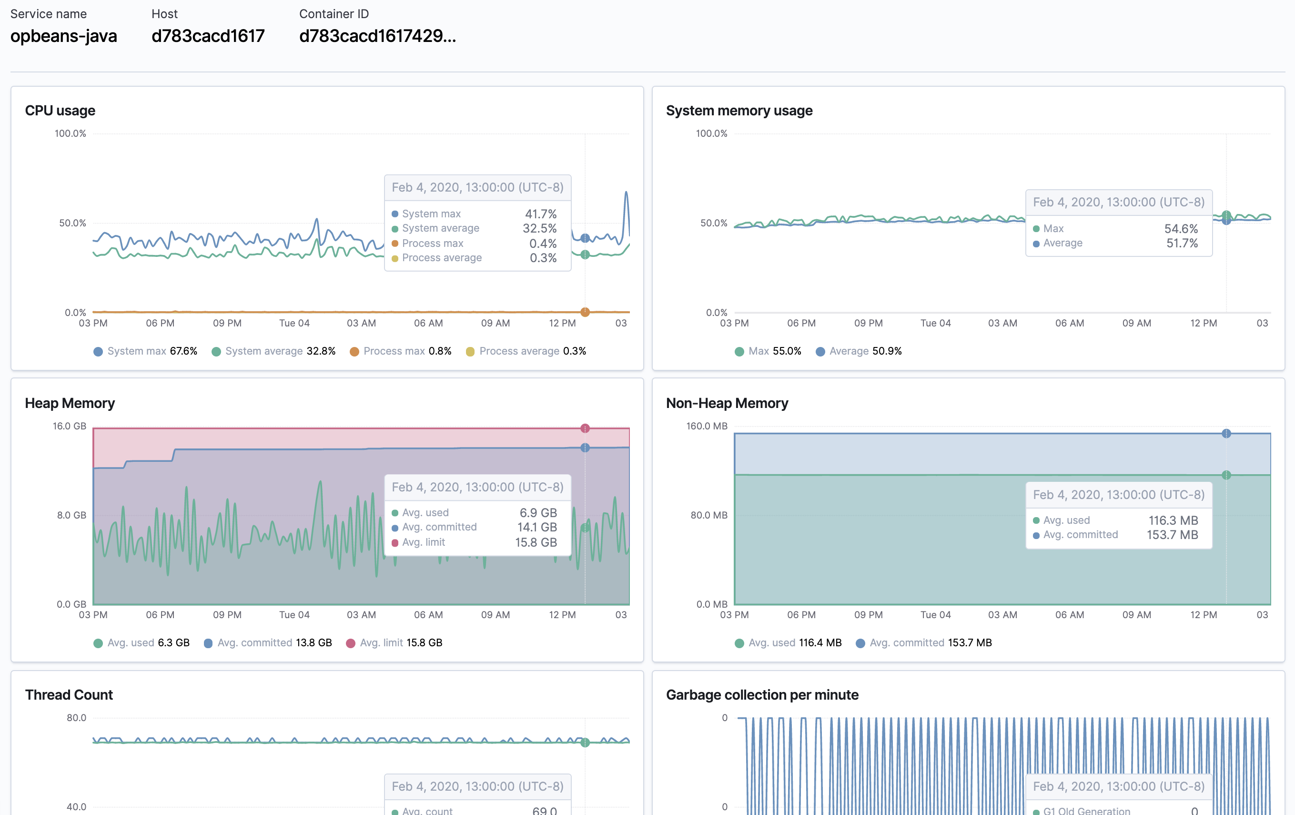
Task: Click the Average legend dot under System memory
Action: point(820,351)
